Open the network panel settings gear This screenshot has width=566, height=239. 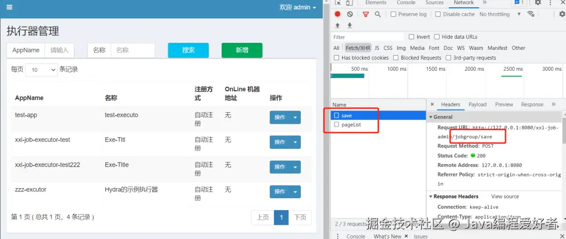pos(562,14)
